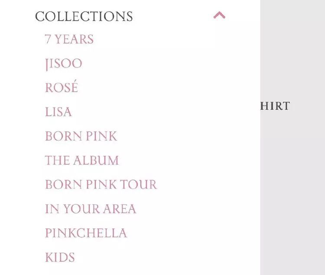
Task: Open the Born Pink Tour collection
Action: pyautogui.click(x=101, y=185)
